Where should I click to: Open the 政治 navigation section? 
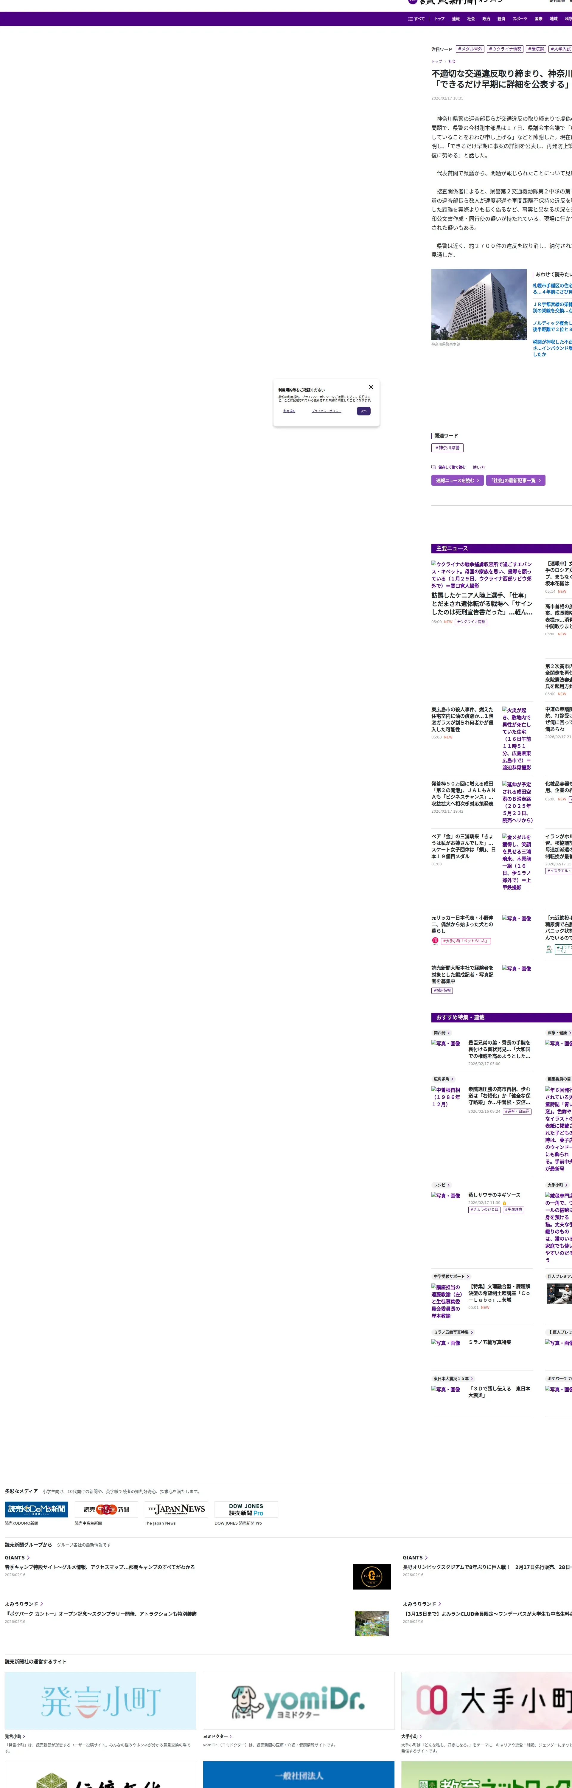coord(486,19)
